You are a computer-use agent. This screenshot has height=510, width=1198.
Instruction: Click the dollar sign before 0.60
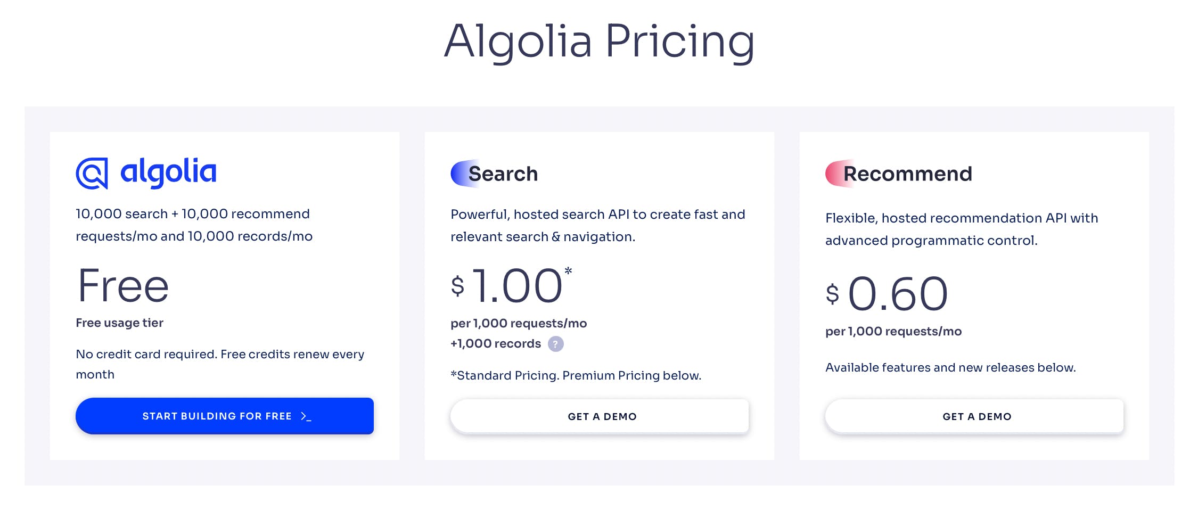tap(832, 294)
